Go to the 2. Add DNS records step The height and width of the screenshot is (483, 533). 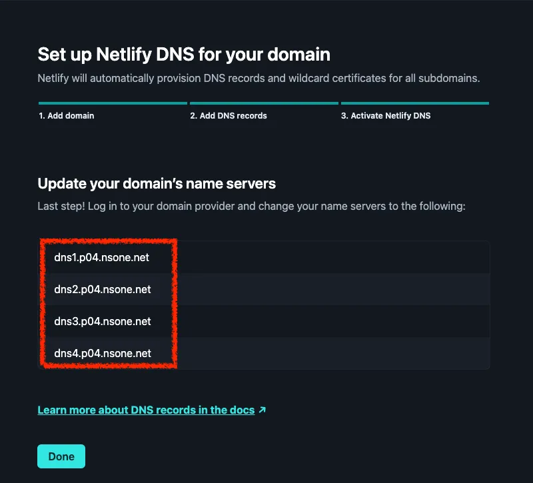(229, 116)
